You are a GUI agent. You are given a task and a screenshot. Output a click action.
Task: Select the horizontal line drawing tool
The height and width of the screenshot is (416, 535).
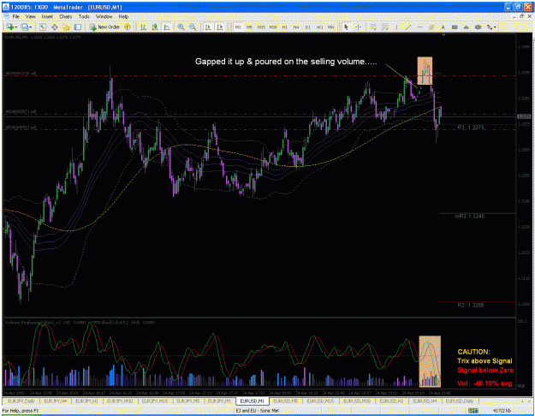click(x=419, y=27)
